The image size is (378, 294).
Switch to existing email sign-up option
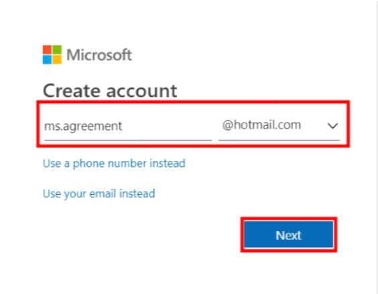pos(99,194)
